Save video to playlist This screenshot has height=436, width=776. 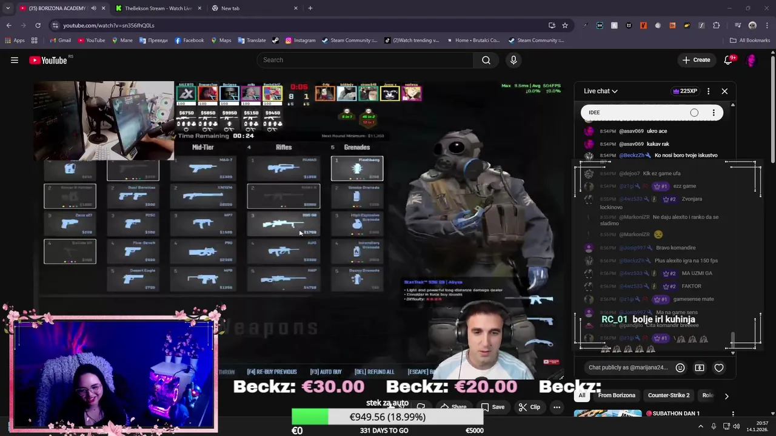click(x=492, y=407)
